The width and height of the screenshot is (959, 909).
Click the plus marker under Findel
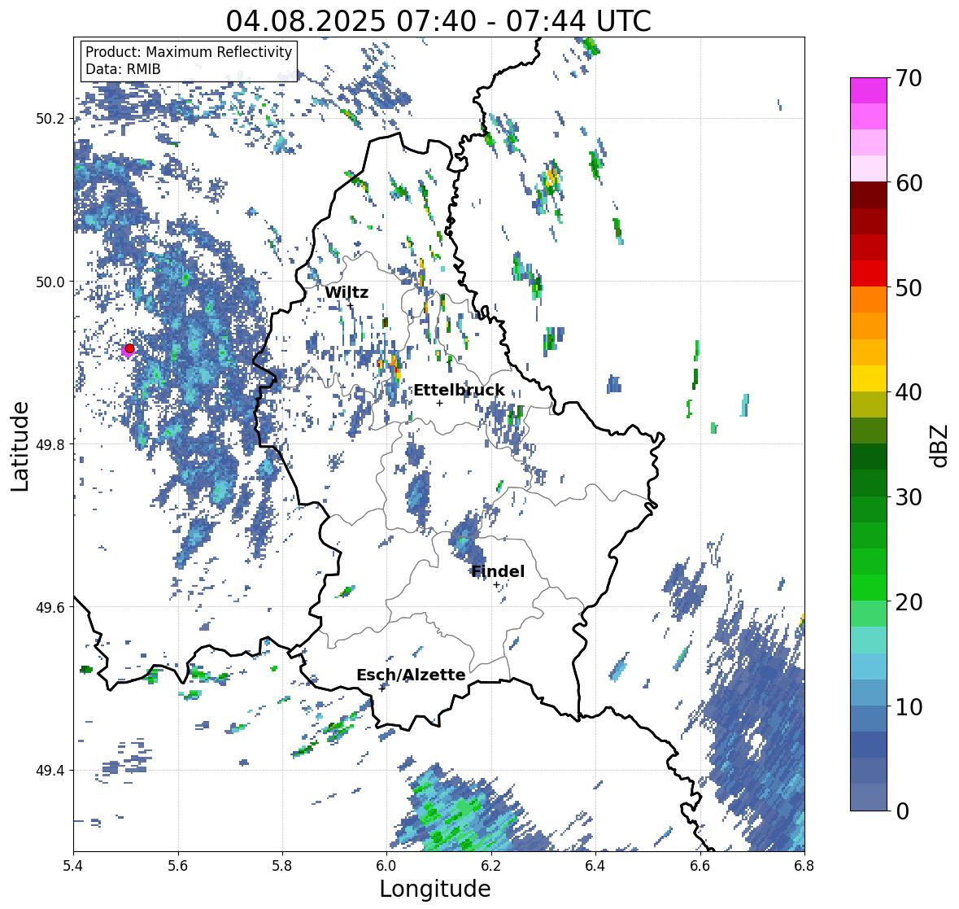point(496,585)
